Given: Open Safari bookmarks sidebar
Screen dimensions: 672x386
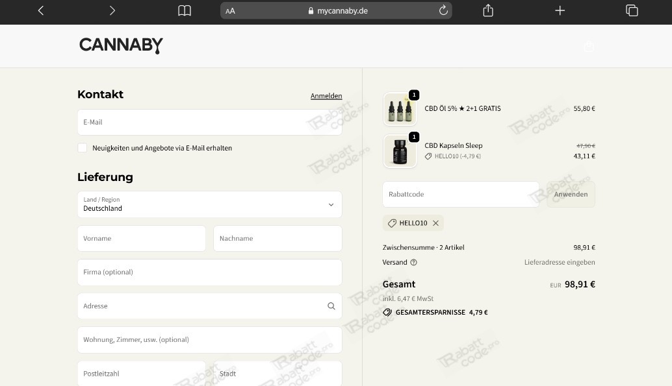Looking at the screenshot, I should 184,10.
